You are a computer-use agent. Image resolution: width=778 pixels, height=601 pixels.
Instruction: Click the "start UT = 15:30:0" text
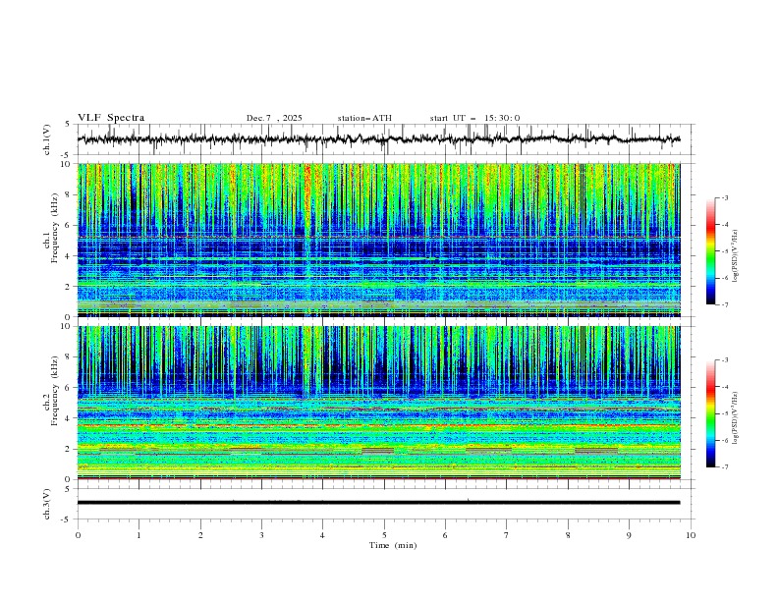tap(474, 118)
